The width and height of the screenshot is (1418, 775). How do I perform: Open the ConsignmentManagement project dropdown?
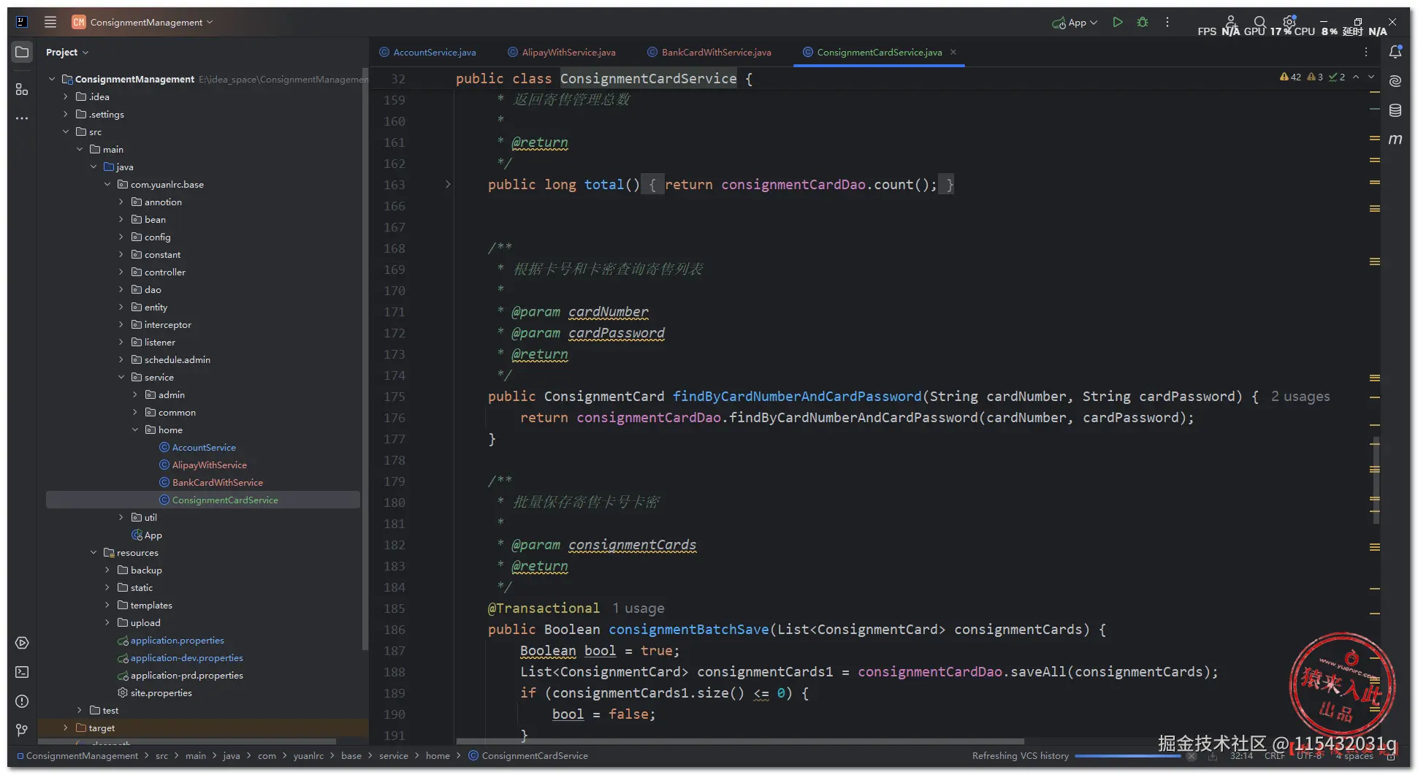pyautogui.click(x=143, y=22)
